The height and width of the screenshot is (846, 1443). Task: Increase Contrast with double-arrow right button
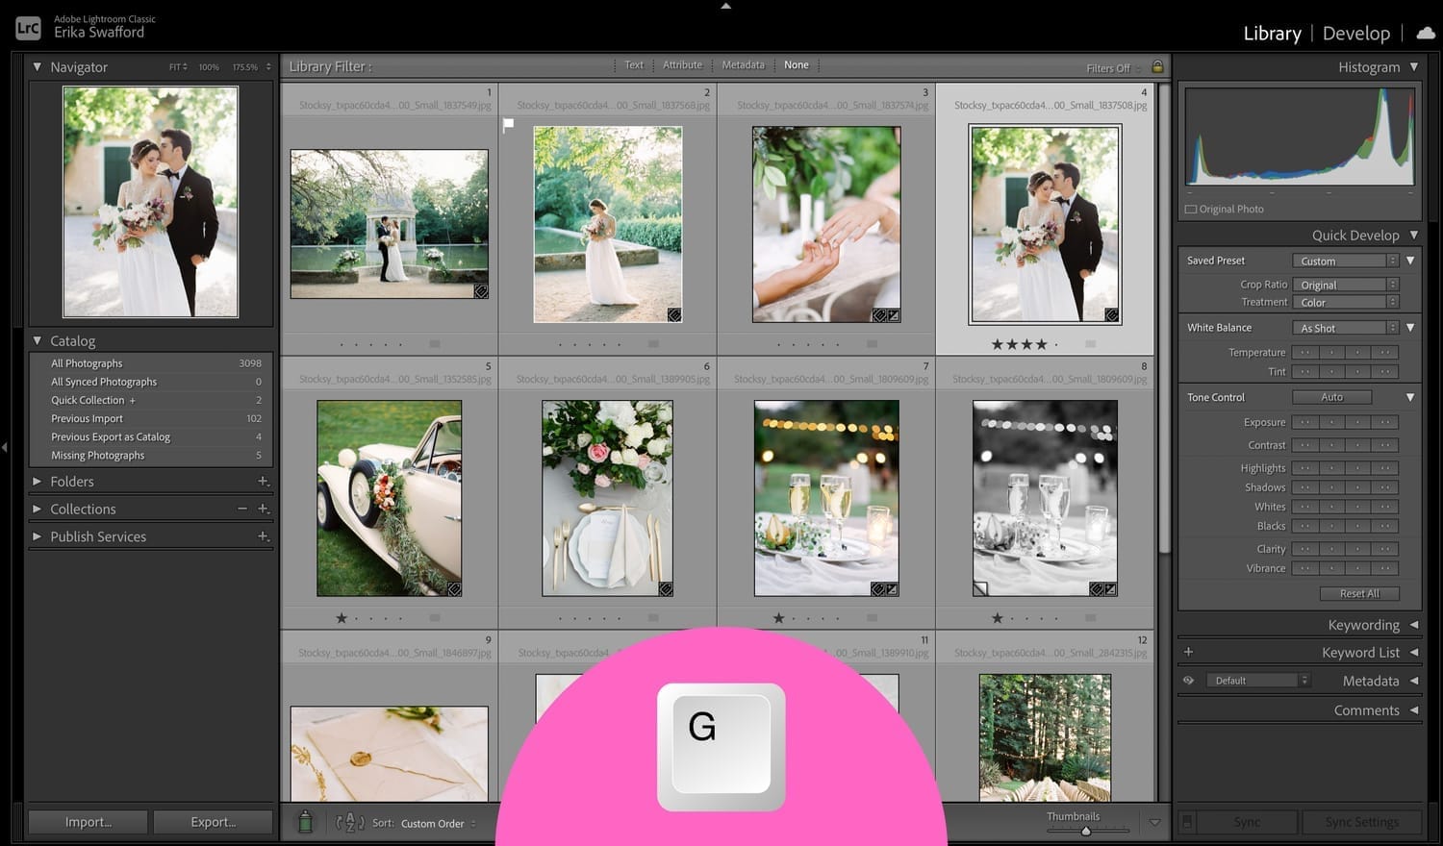pos(1384,445)
